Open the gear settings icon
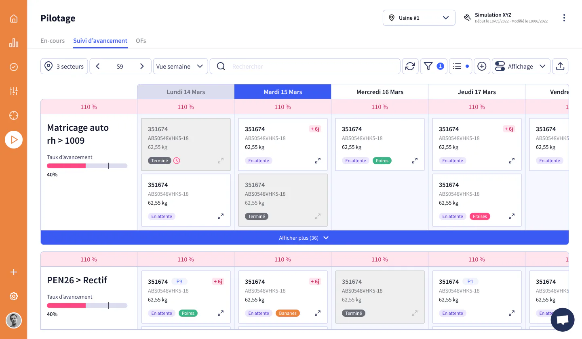Screen dimensions: 582x339 tap(14, 296)
